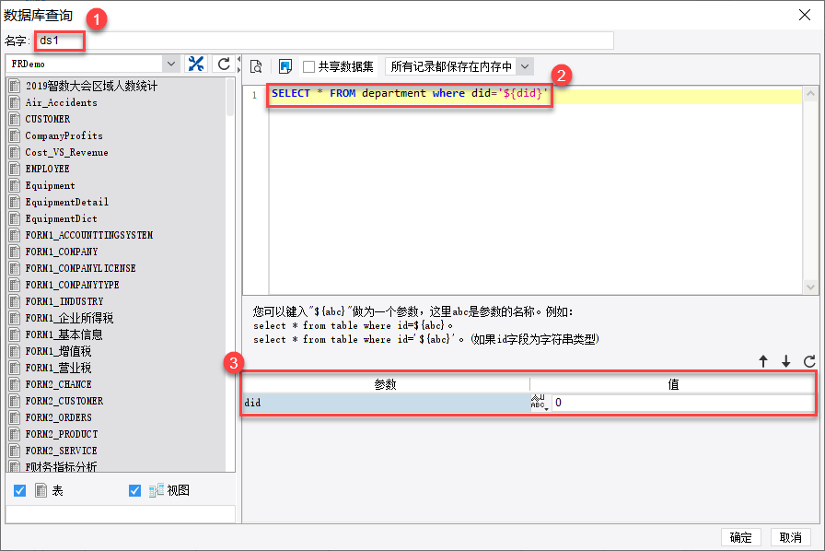Select the Air_Accidents table
The image size is (825, 551).
[61, 102]
